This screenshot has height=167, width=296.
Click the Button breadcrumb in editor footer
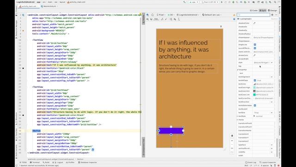80,159
